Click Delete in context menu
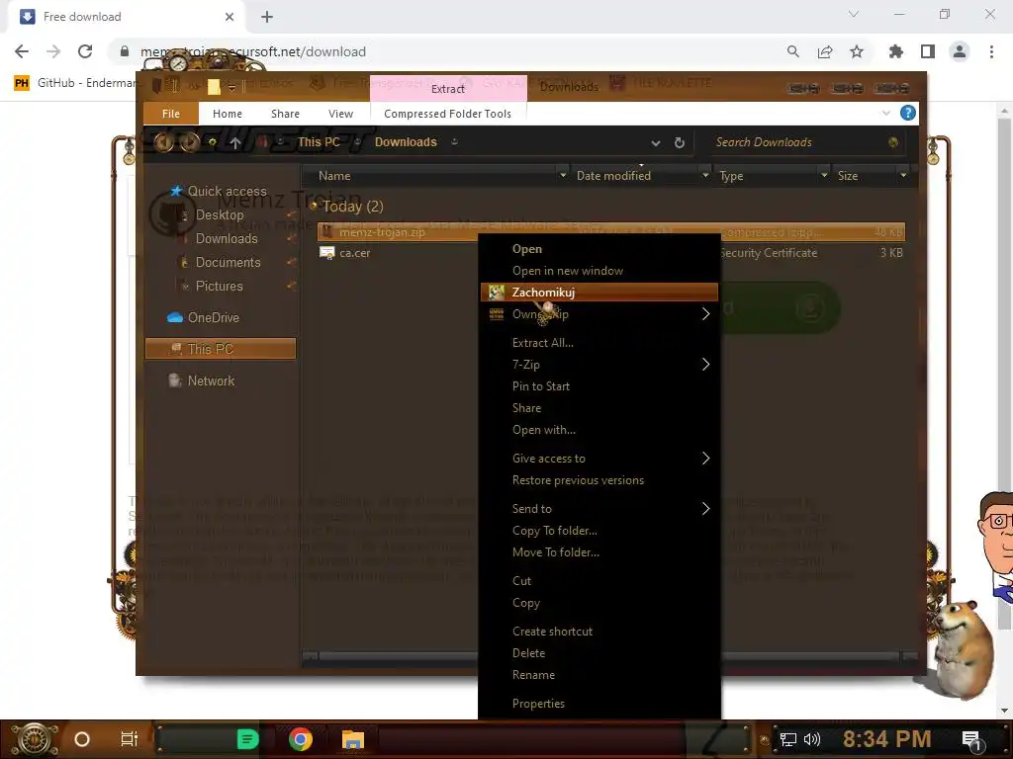 point(528,653)
